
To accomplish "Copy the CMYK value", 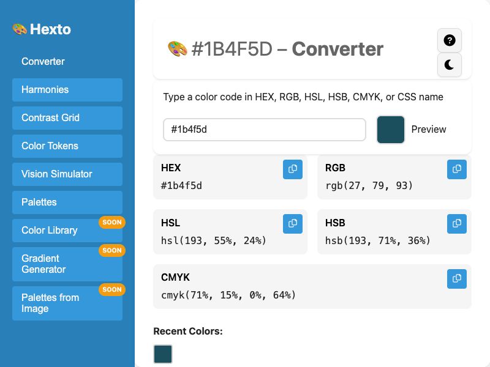I will [x=456, y=279].
